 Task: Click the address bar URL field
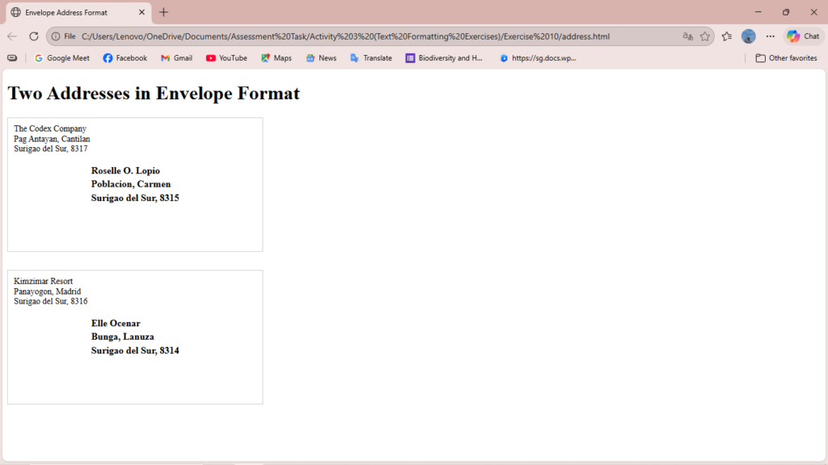pos(364,36)
